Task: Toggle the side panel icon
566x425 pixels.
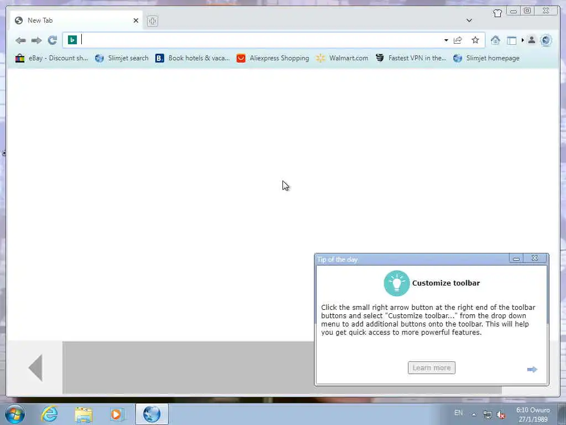Action: pos(511,40)
